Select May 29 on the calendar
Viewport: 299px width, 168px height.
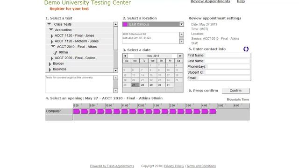[153, 85]
